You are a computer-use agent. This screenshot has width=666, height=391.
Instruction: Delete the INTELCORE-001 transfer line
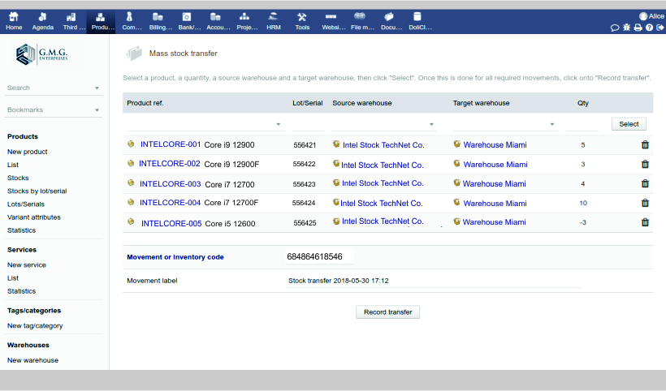(x=645, y=144)
